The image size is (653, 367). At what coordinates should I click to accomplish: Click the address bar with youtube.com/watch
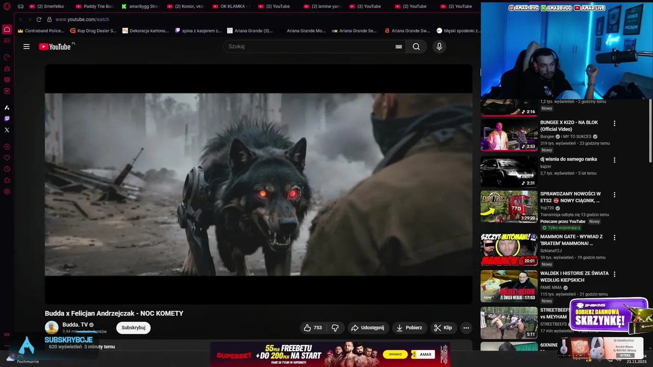point(82,19)
